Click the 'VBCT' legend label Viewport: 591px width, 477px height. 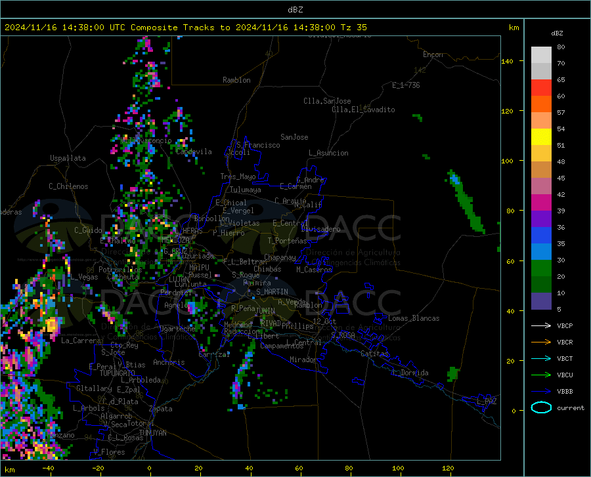click(565, 358)
